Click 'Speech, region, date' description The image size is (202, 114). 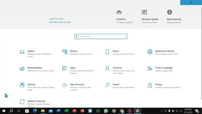pyautogui.click(x=164, y=71)
